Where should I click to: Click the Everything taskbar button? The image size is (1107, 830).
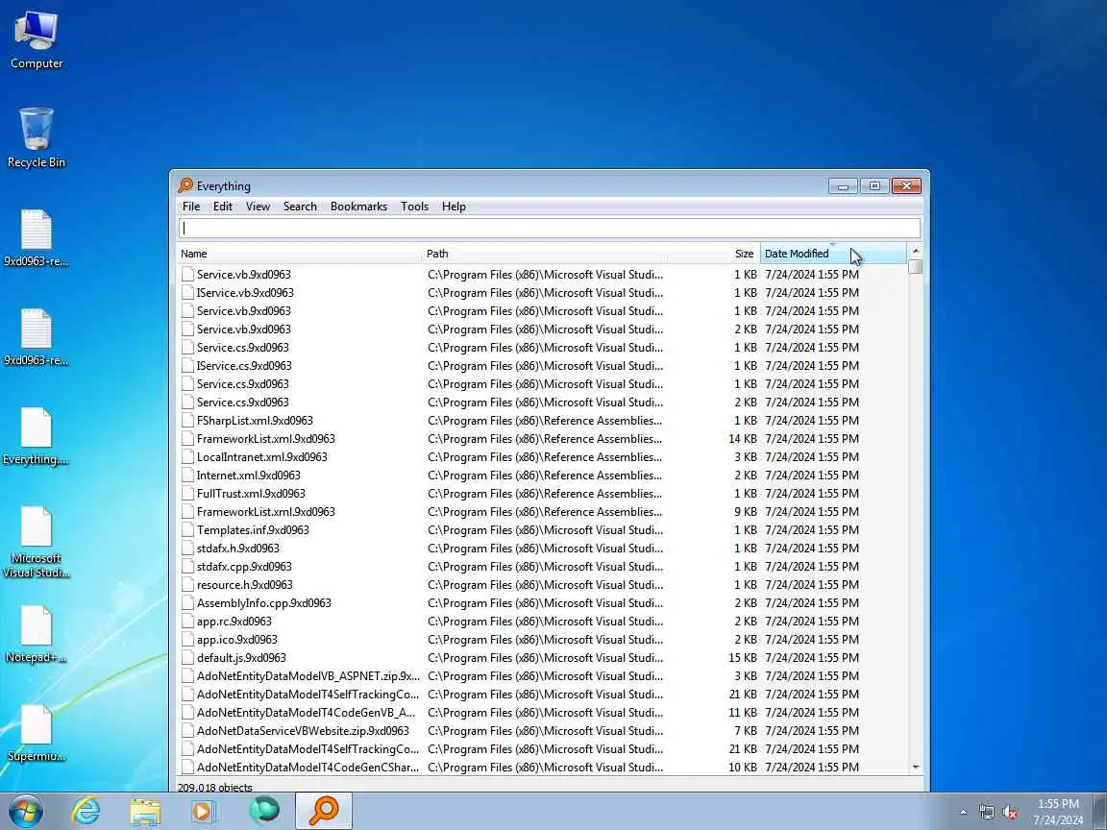(323, 810)
